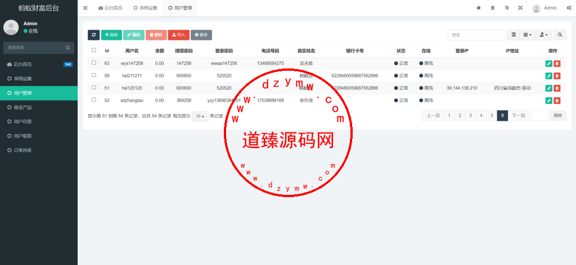Click the IP cell 39.144.138.210
The width and height of the screenshot is (576, 265).
[462, 88]
